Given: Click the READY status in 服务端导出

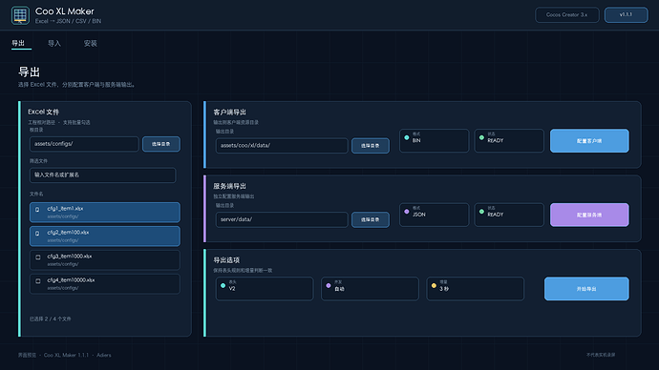Looking at the screenshot, I should (x=509, y=215).
